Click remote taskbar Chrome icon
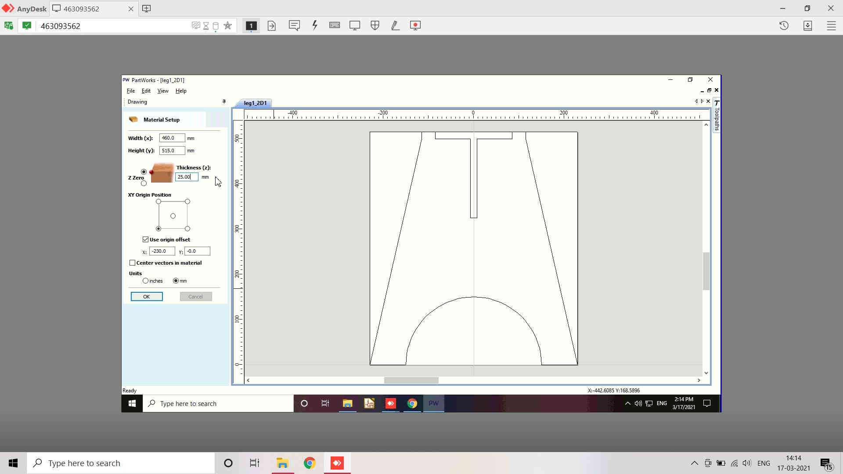 pyautogui.click(x=412, y=403)
